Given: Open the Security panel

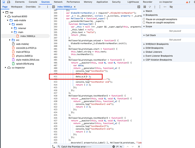Looking at the screenshot, I should (116, 2).
